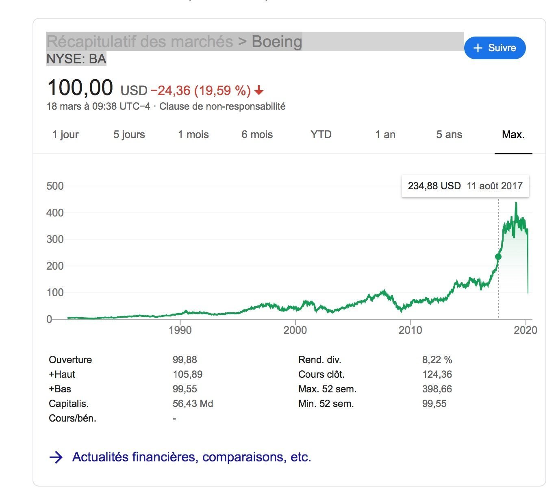Viewport: 556px width, 502px height.
Task: Open Actualités financières, comparaisons, etc. link
Action: click(191, 457)
